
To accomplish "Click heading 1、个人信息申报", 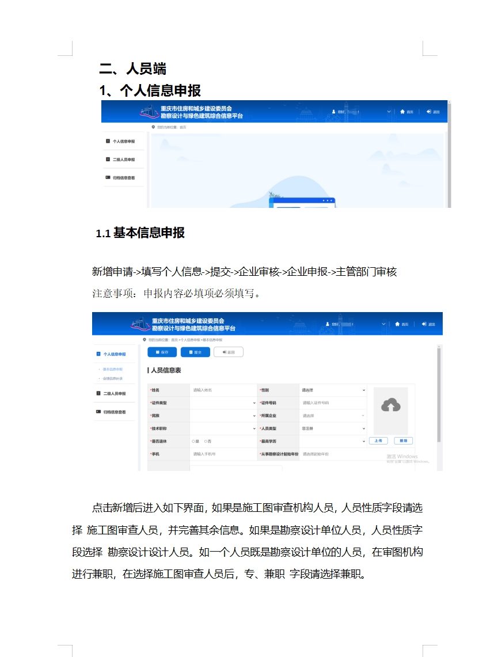I will pyautogui.click(x=150, y=90).
